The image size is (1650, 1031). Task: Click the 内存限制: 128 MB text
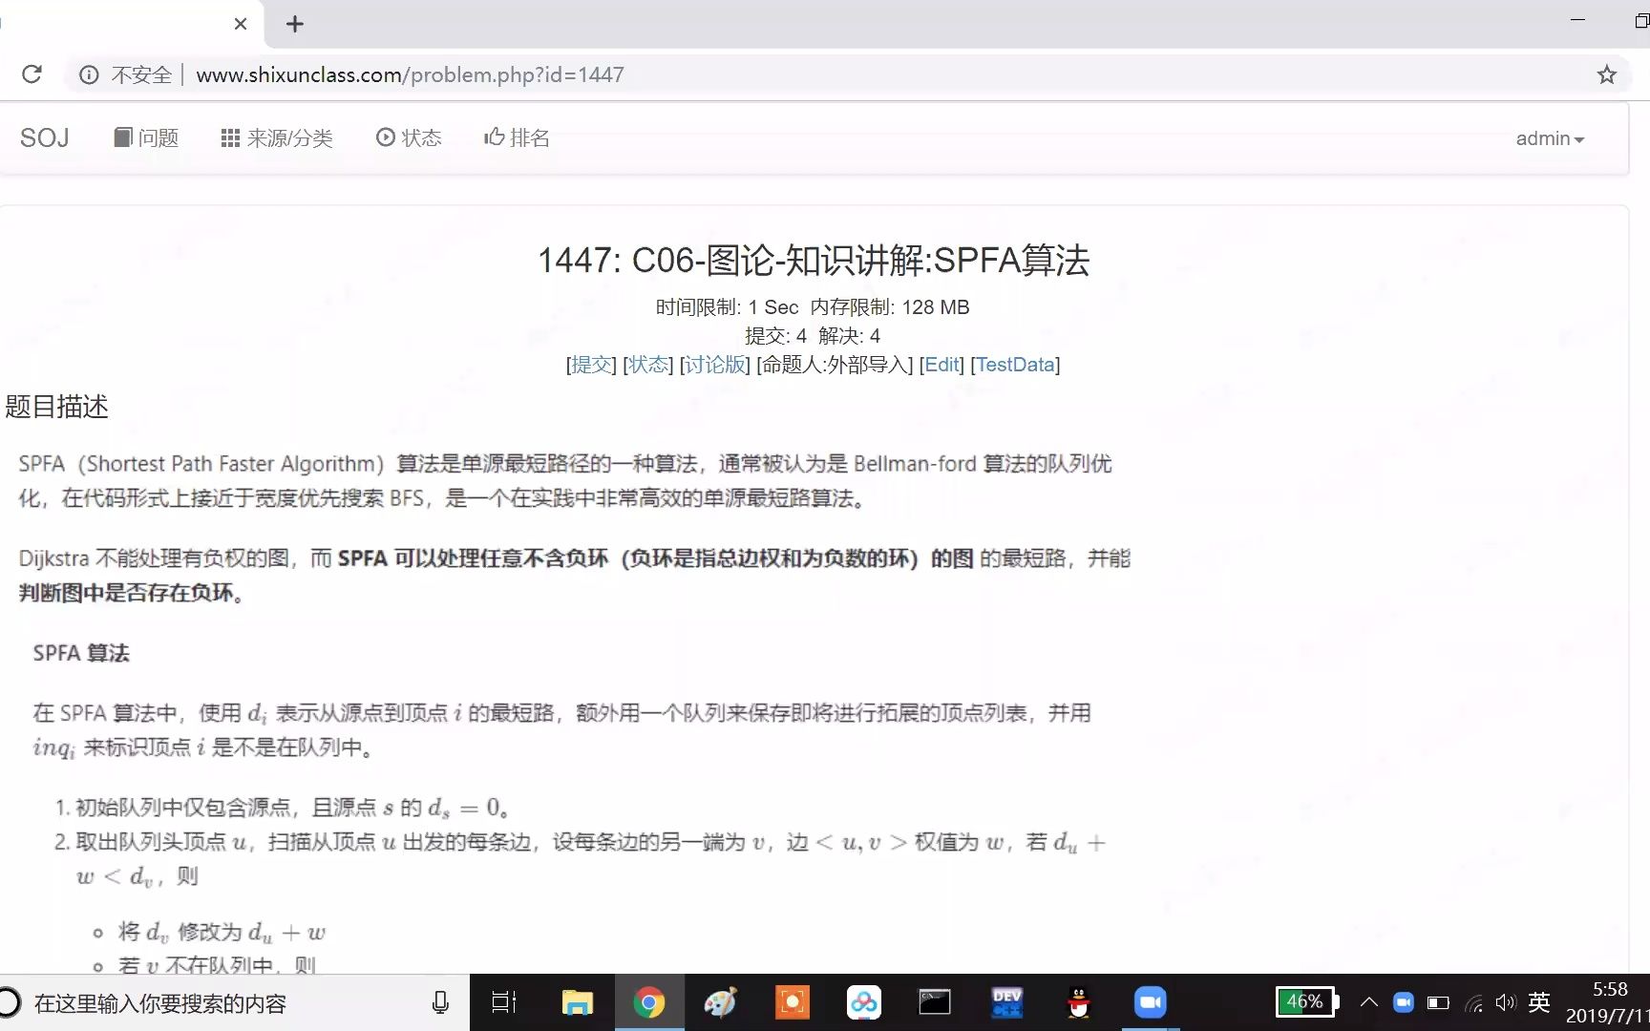click(x=890, y=307)
